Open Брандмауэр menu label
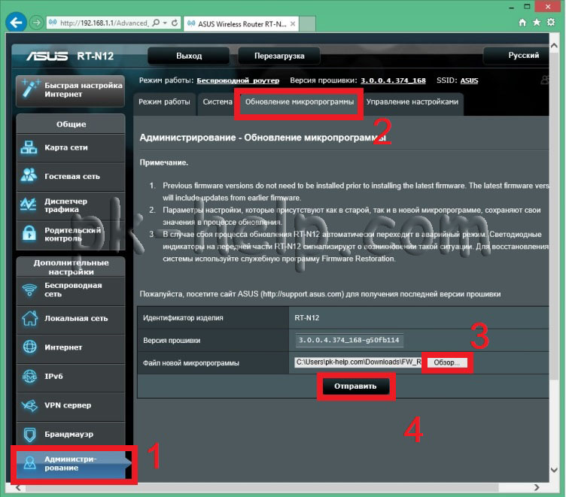This screenshot has height=497, width=566. (68, 435)
